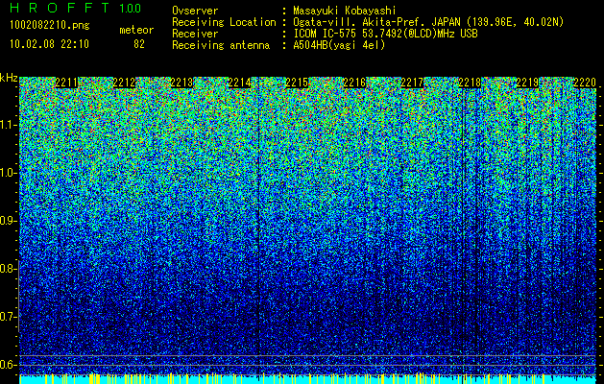This screenshot has height=384, width=604.
Task: Select the 2214 time marker
Action: point(239,83)
